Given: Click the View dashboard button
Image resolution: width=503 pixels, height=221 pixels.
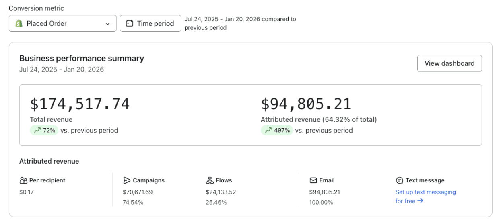Looking at the screenshot, I should point(449,63).
